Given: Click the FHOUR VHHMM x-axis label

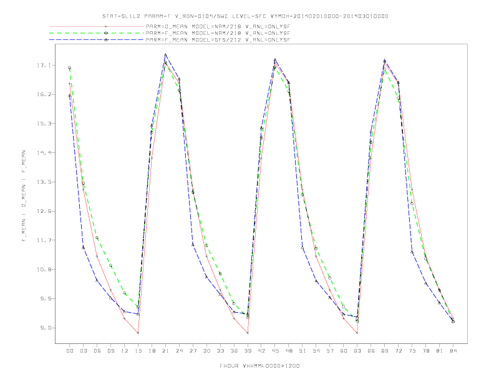Looking at the screenshot, I should point(259,366).
